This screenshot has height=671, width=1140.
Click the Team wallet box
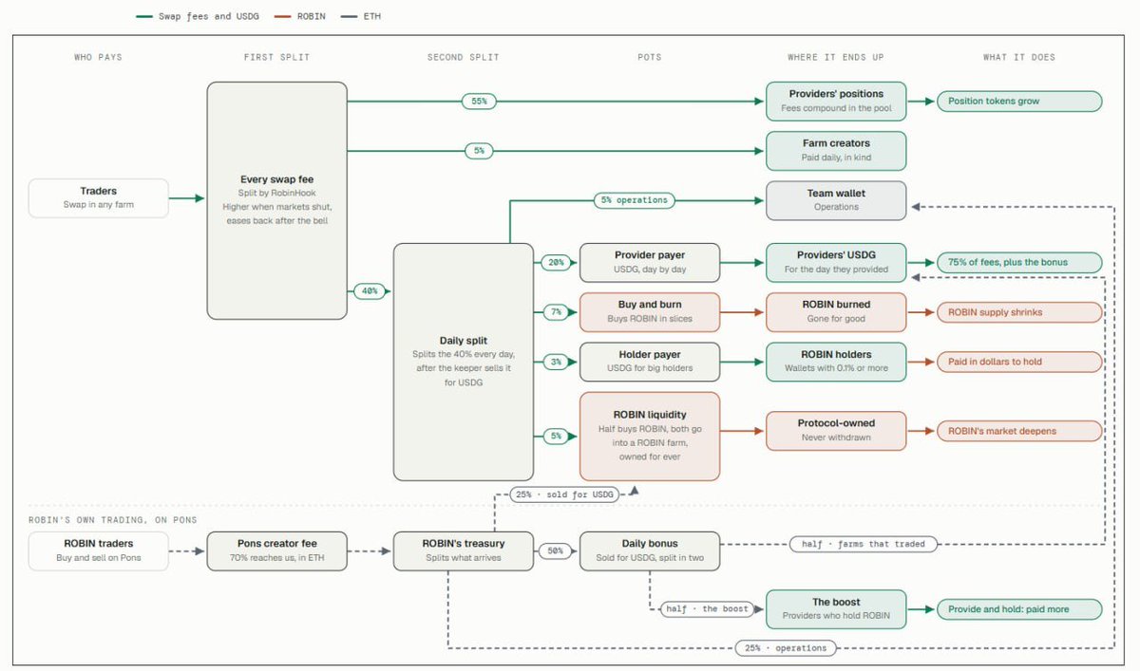pyautogui.click(x=836, y=199)
